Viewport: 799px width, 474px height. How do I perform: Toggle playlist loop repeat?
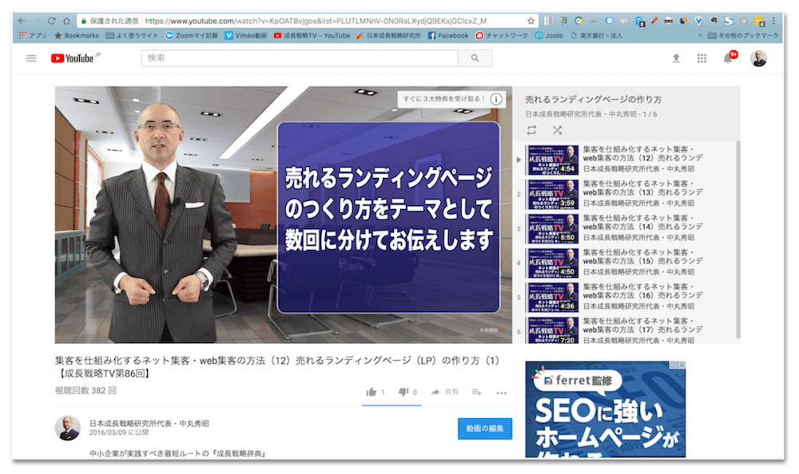coord(533,129)
